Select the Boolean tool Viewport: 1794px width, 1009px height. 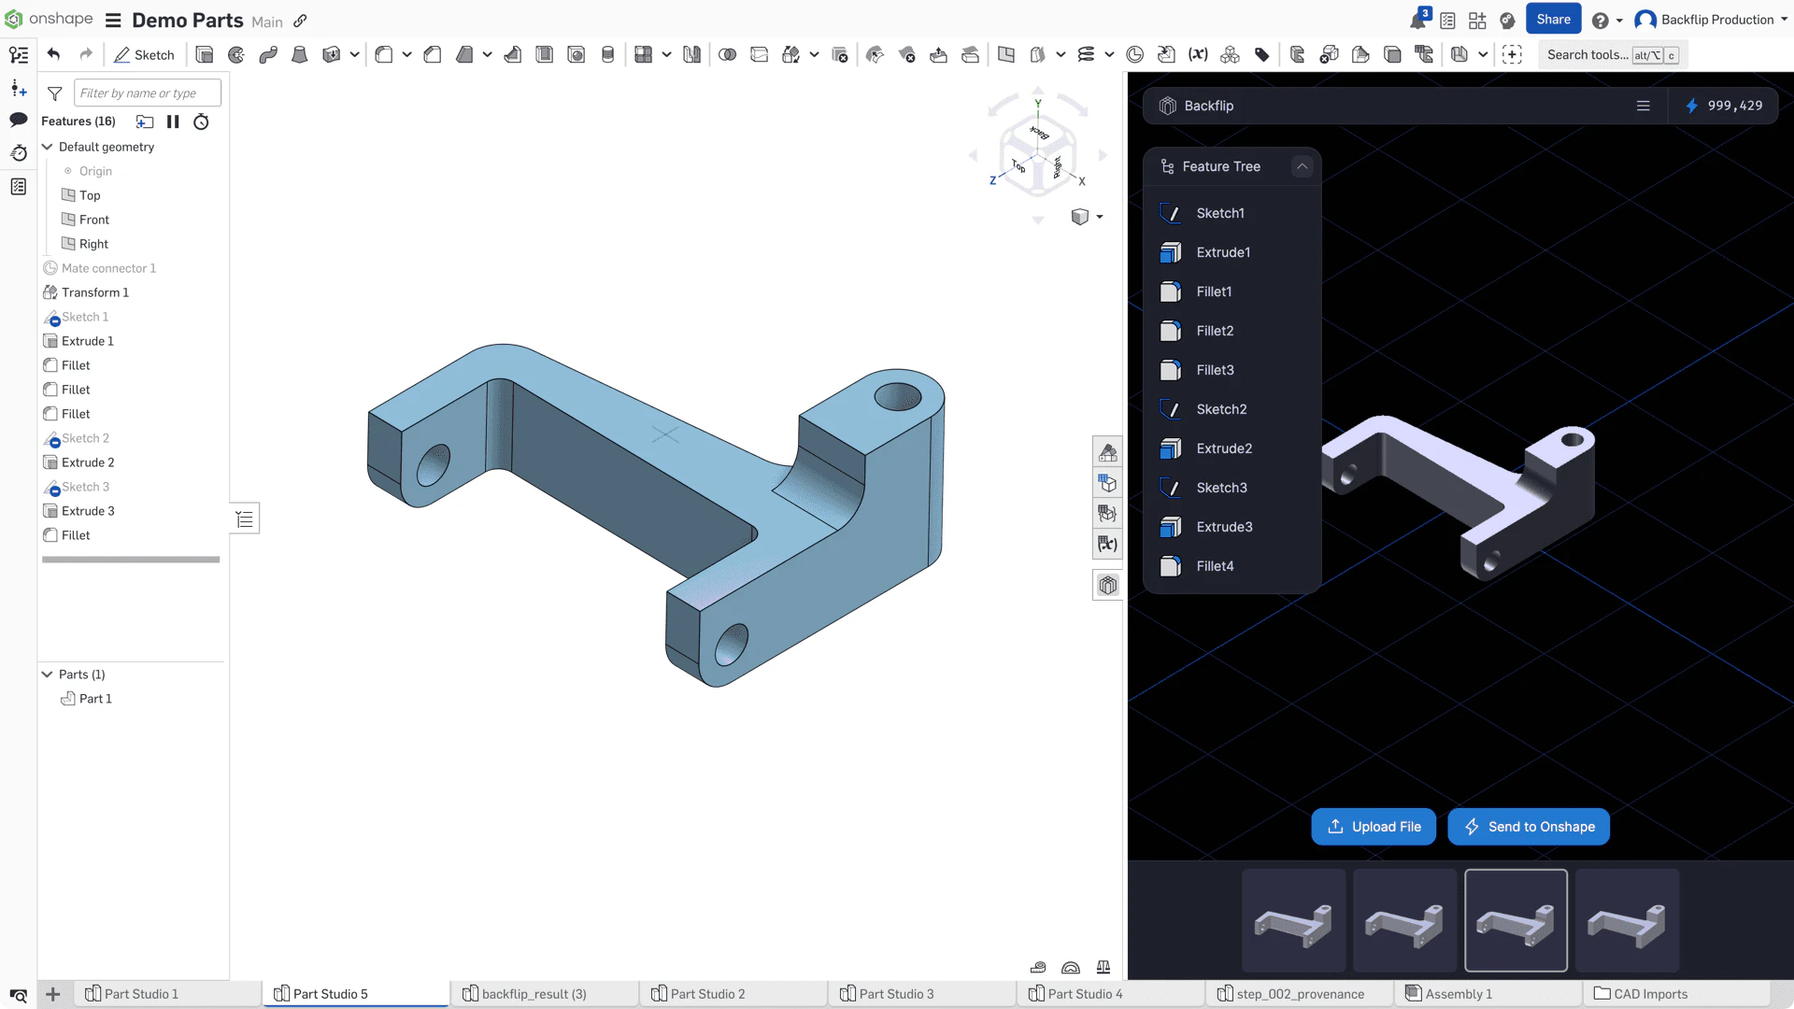coord(727,55)
